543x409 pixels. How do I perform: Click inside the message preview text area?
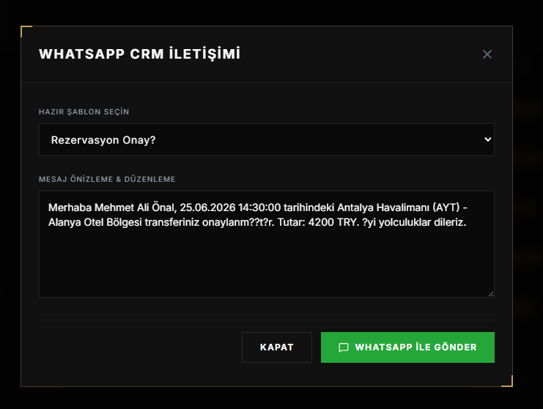(266, 244)
